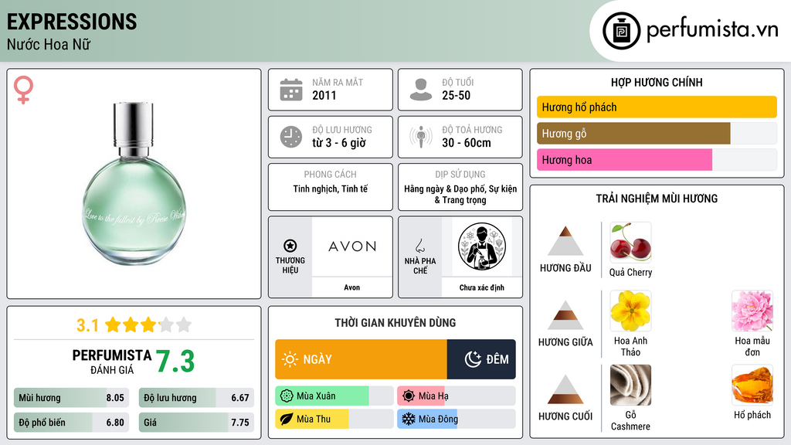Click the pink female gender symbol
Screen dimensions: 791x445
(x=23, y=90)
